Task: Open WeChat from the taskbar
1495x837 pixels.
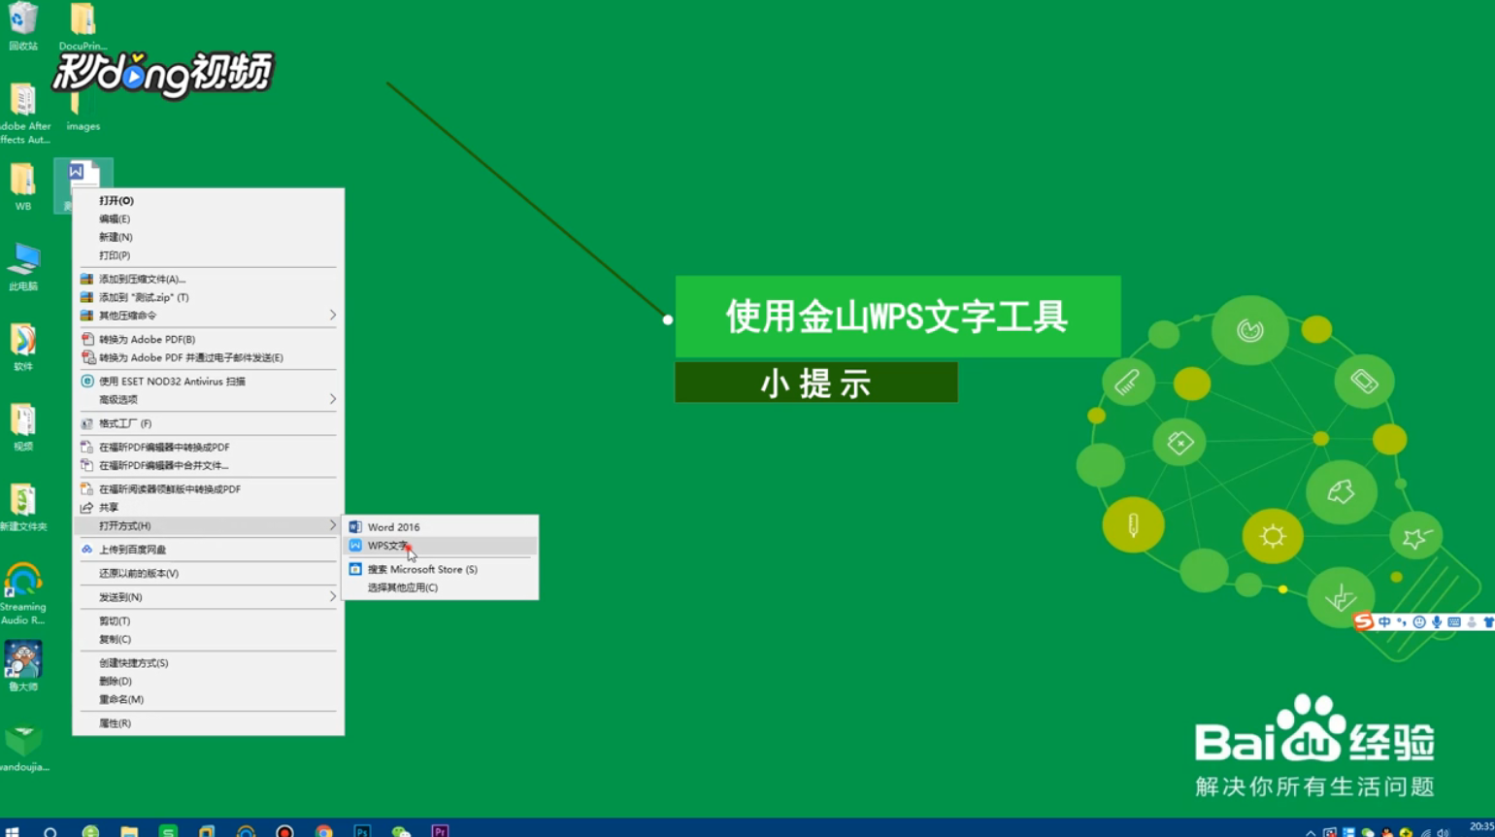Action: pyautogui.click(x=401, y=831)
